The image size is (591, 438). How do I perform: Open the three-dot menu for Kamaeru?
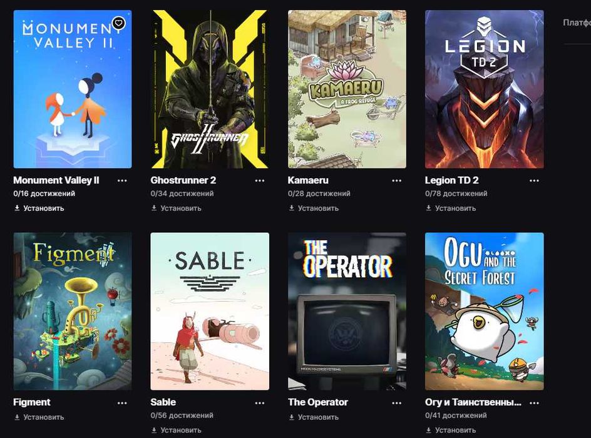(396, 181)
